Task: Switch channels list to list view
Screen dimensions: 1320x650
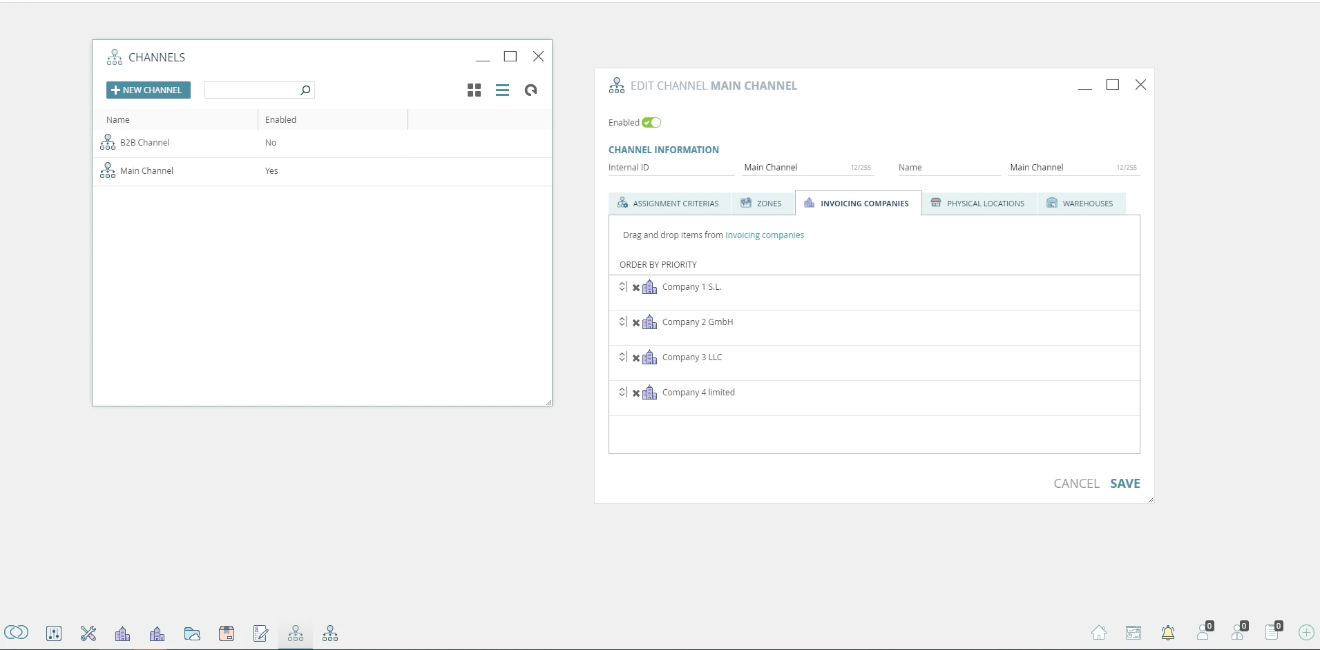Action: pos(502,90)
